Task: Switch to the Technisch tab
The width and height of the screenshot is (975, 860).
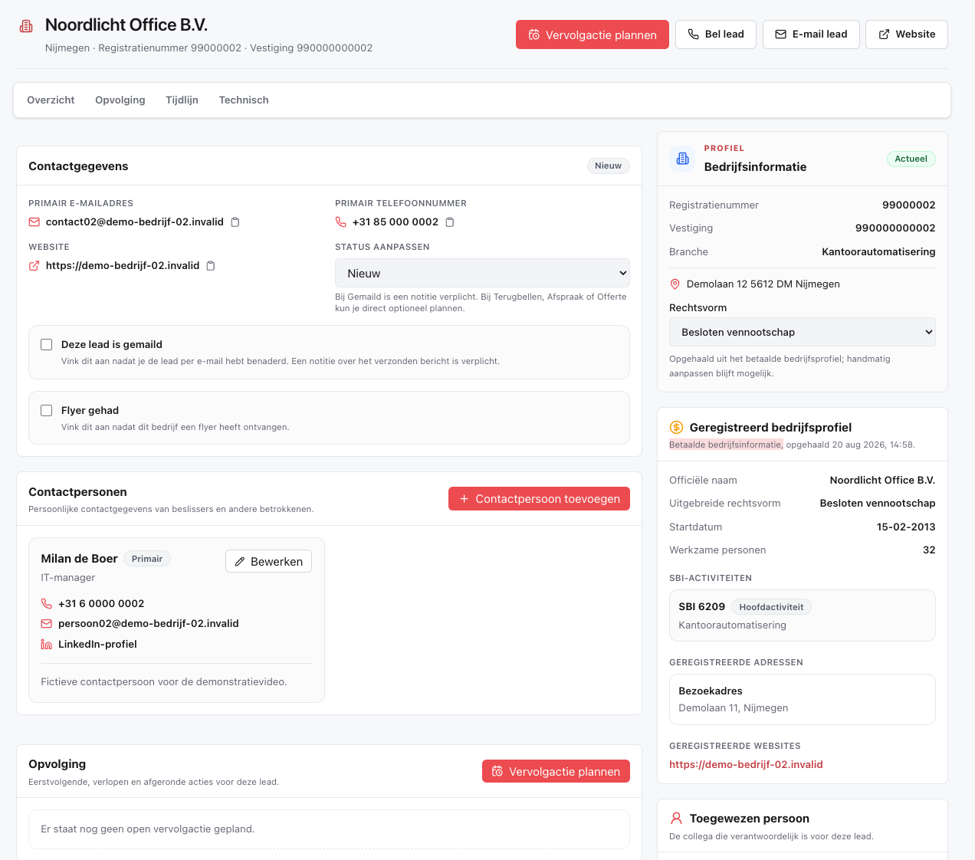Action: point(244,100)
